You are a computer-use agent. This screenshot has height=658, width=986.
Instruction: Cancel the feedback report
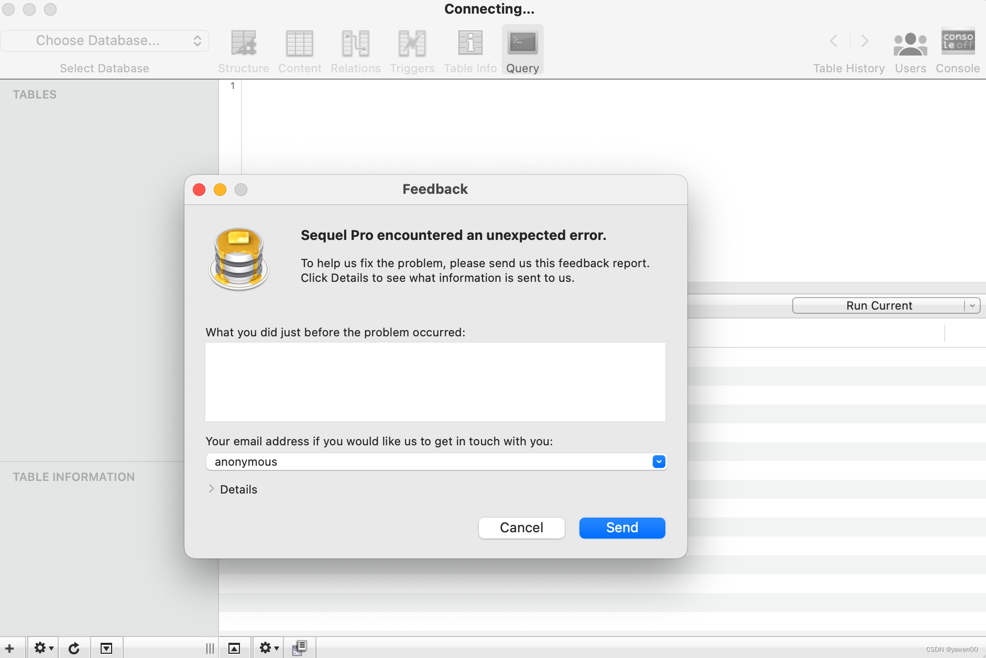(522, 528)
